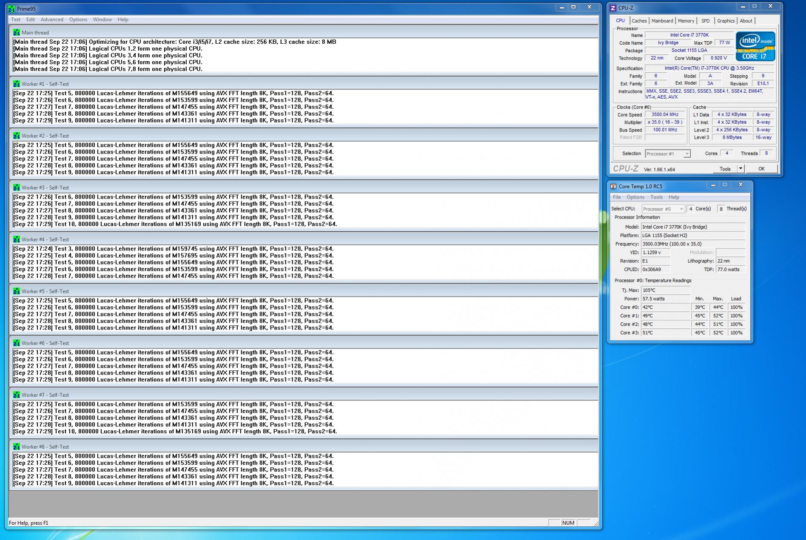Image resolution: width=806 pixels, height=540 pixels.
Task: Click the Prime95 window resize grip
Action: 595,523
